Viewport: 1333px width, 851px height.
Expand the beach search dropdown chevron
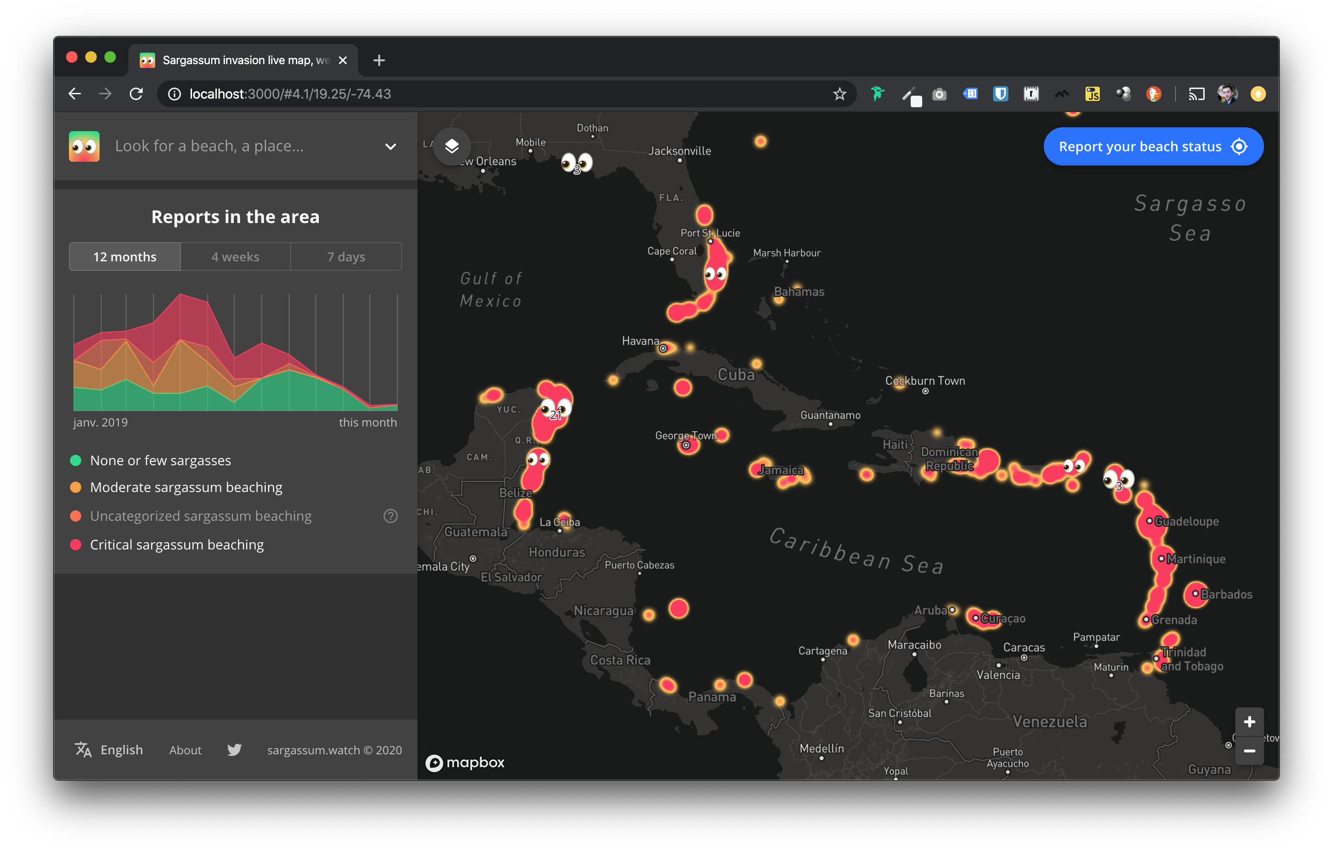click(x=390, y=146)
